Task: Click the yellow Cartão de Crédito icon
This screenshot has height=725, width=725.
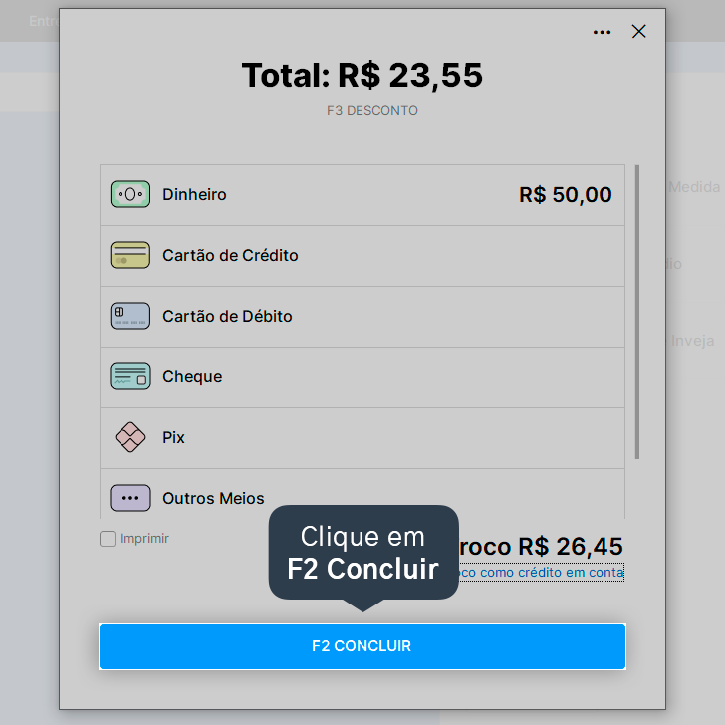Action: pyautogui.click(x=129, y=255)
